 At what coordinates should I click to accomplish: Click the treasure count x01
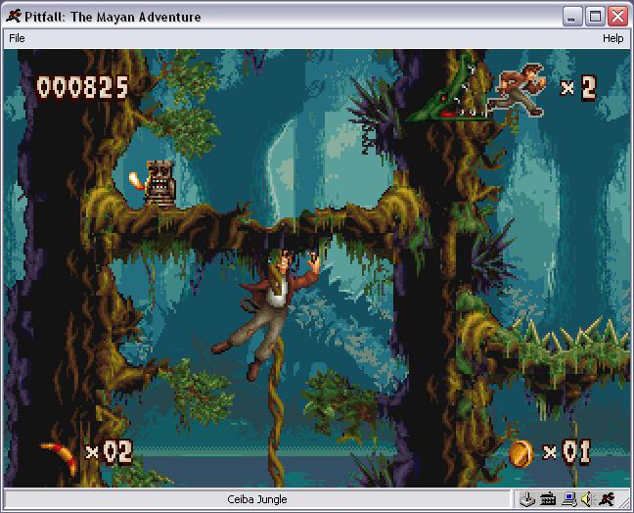pyautogui.click(x=566, y=451)
